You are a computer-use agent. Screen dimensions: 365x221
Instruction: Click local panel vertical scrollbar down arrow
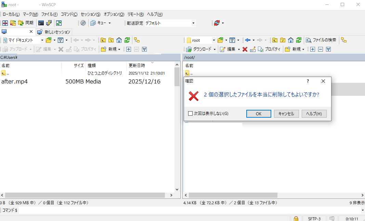point(177,190)
